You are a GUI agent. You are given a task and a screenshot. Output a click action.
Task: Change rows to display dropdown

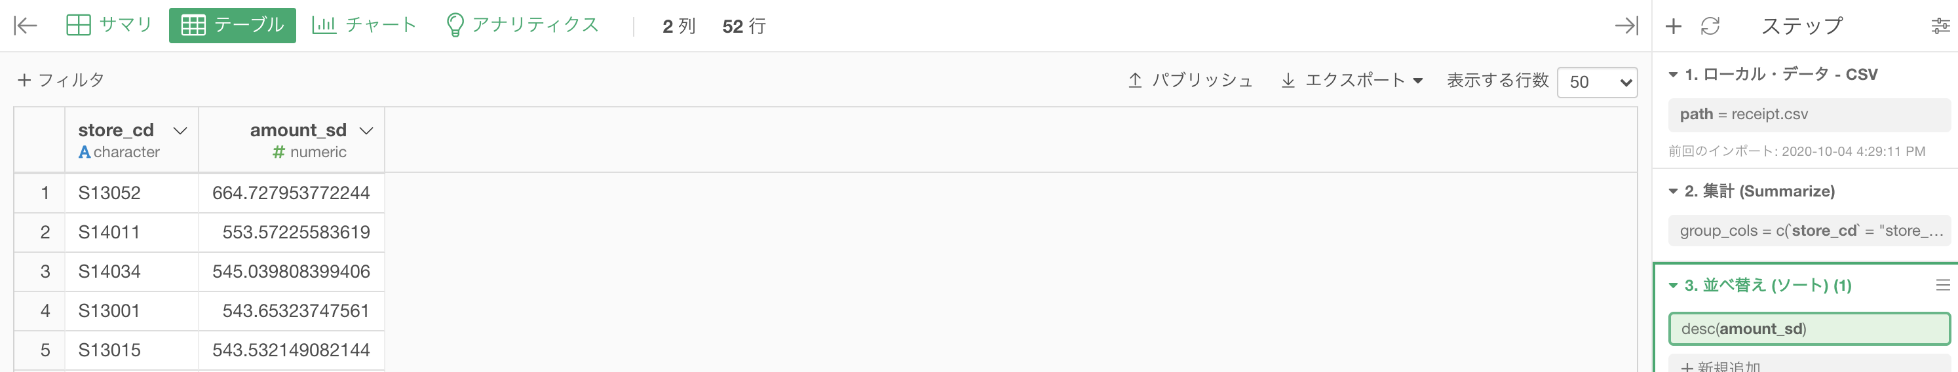pos(1597,82)
